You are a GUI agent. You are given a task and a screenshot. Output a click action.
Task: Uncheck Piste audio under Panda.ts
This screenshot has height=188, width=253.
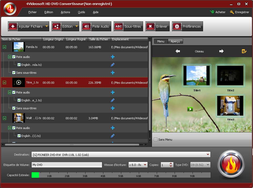[x=14, y=57]
